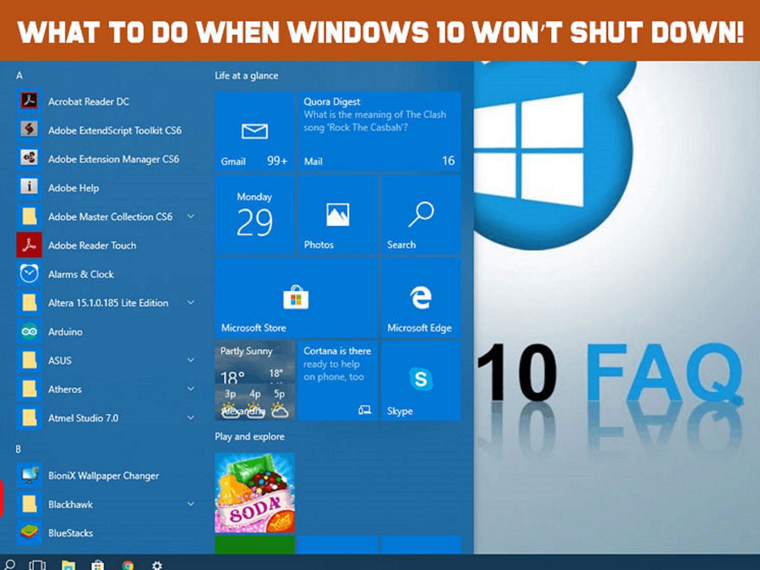
Task: Open Acrobat Reader DC from the app list
Action: click(x=89, y=101)
